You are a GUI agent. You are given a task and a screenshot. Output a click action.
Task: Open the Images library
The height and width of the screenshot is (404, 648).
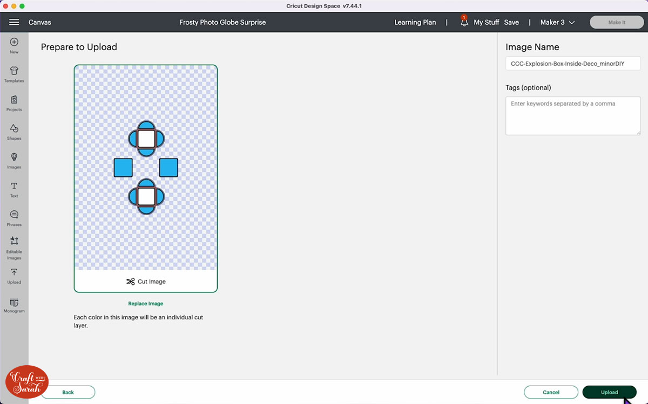14,160
